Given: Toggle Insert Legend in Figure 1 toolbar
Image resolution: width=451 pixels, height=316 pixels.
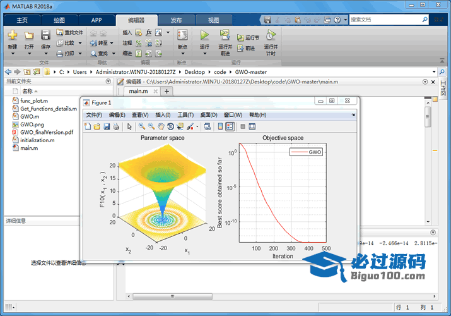Looking at the screenshot, I should point(230,126).
